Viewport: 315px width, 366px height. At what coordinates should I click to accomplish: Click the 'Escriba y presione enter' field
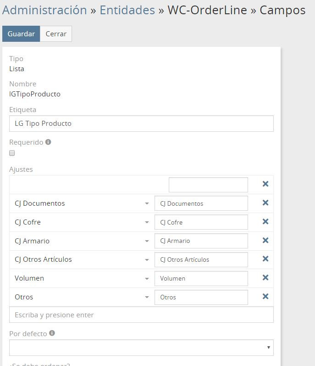[141, 315]
